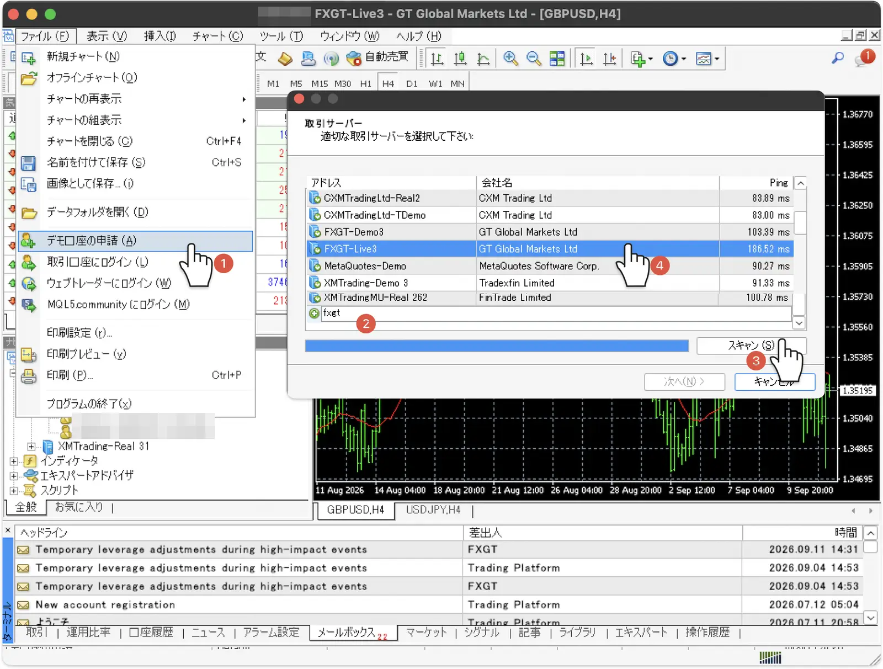Click the スキャン (S) button
The height and width of the screenshot is (669, 883).
click(751, 346)
